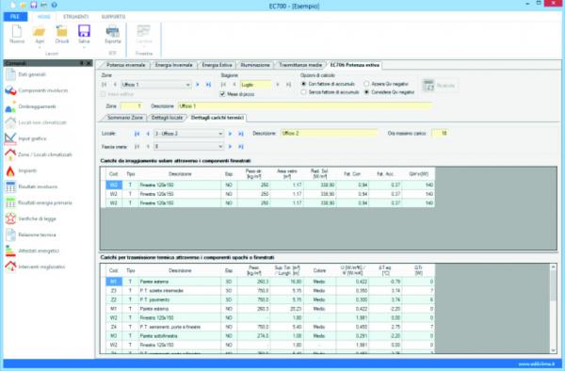
Task: Click the Ora massimo carico field
Action: coord(440,134)
